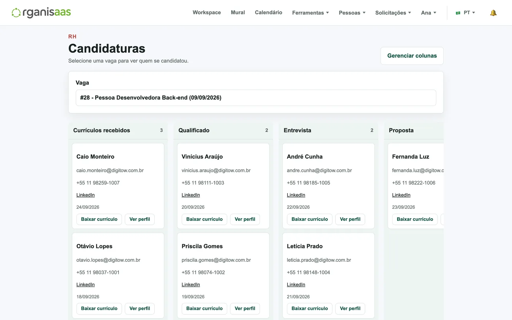View Priscila Gomes's profile
The image size is (512, 320).
click(x=245, y=308)
